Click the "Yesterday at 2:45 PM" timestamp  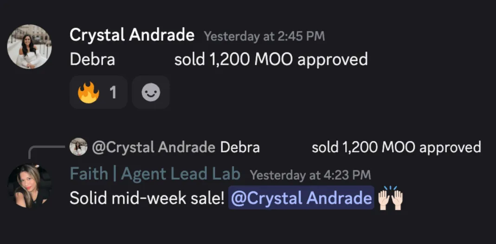click(264, 36)
